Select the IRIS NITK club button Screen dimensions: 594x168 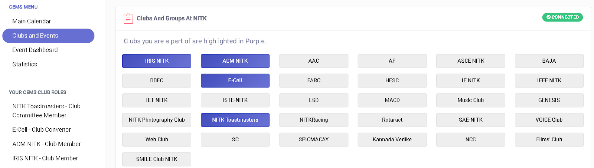pos(157,61)
